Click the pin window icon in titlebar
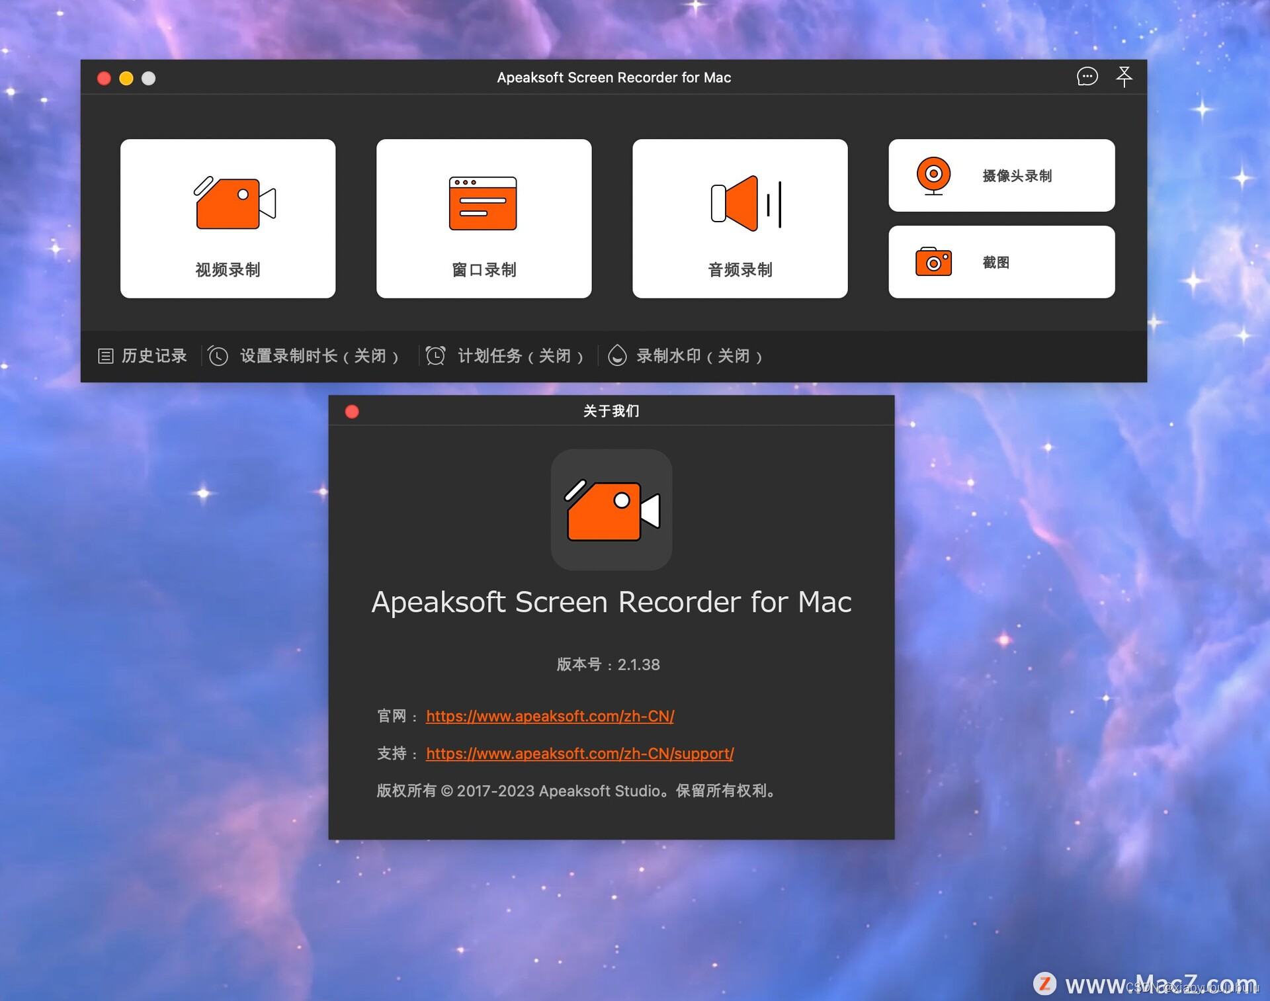This screenshot has height=1001, width=1270. point(1124,77)
